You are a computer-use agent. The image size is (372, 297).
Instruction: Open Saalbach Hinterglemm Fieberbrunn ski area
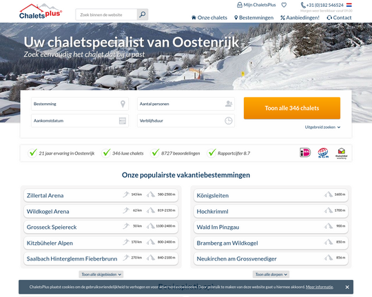click(x=101, y=258)
